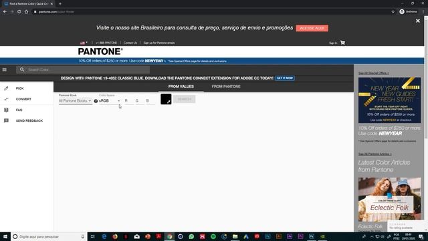The image size is (428, 241).
Task: Close the Find a Pantone Color tab
Action: click(52, 4)
